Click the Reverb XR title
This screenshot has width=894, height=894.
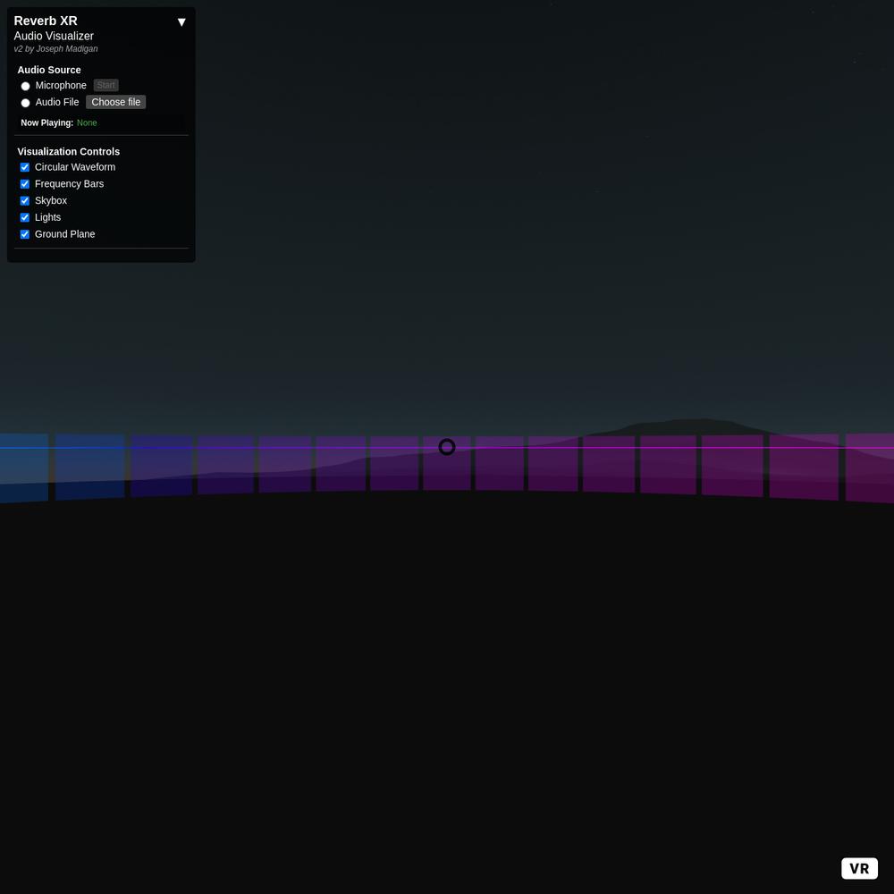(46, 21)
